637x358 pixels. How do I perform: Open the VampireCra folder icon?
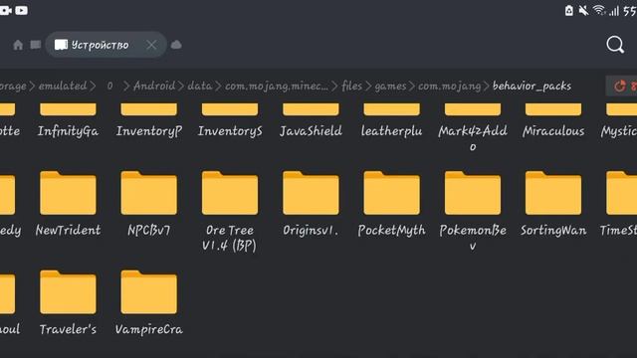[x=148, y=291]
